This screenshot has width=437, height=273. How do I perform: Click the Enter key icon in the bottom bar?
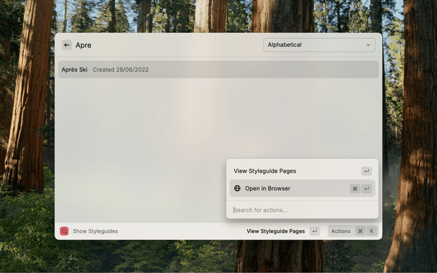(x=314, y=231)
